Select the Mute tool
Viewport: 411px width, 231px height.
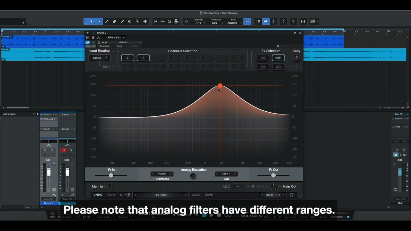130,21
